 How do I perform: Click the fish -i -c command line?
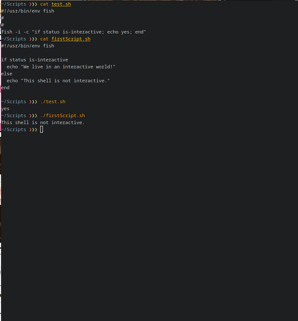coord(73,32)
